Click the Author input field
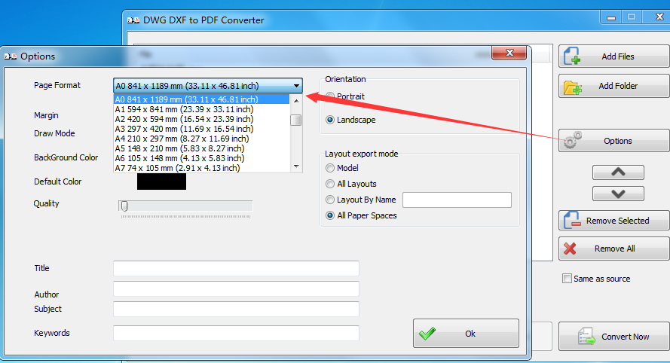Screen dimensions: 670x363 [236, 288]
